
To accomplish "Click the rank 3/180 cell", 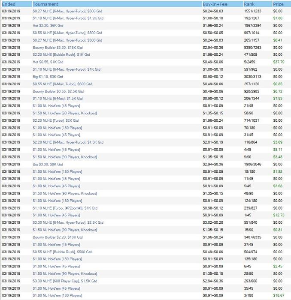I will coord(249,296).
